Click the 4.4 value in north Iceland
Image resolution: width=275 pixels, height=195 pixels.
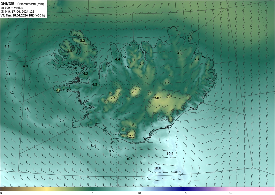tap(117, 59)
